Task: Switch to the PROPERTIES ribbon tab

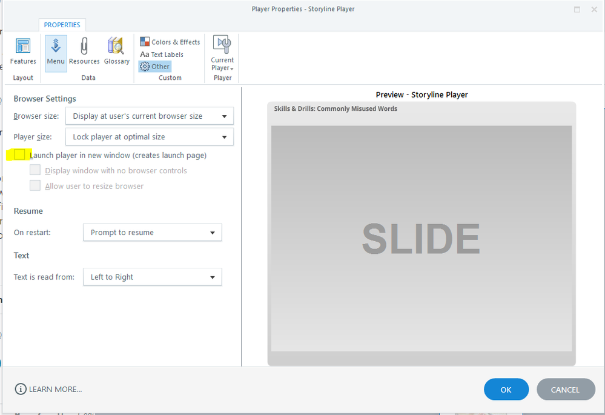Action: [62, 25]
